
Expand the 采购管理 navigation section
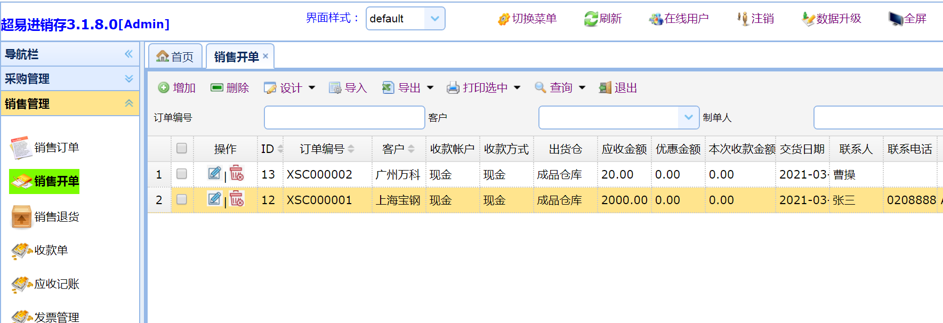coord(69,79)
